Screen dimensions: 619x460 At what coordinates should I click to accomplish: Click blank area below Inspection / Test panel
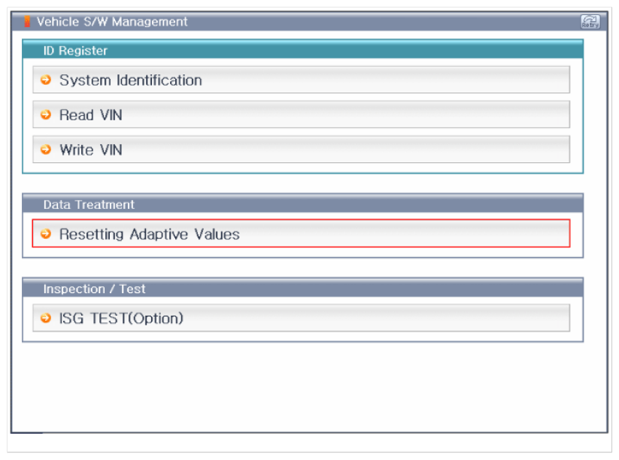click(301, 387)
